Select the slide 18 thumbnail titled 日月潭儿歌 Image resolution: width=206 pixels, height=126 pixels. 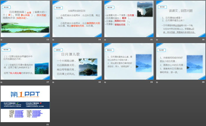(x=77, y=61)
